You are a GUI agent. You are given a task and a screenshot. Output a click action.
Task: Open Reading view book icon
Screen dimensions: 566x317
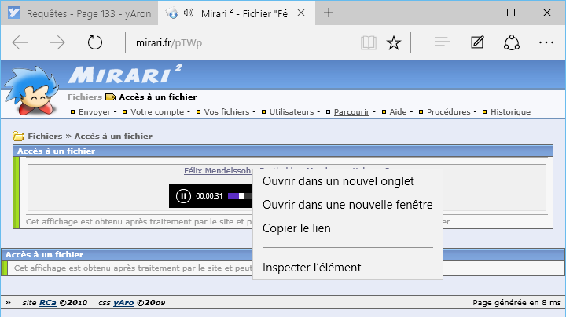tap(368, 43)
